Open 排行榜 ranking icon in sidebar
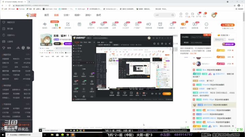The height and width of the screenshot is (137, 245). [4, 28]
